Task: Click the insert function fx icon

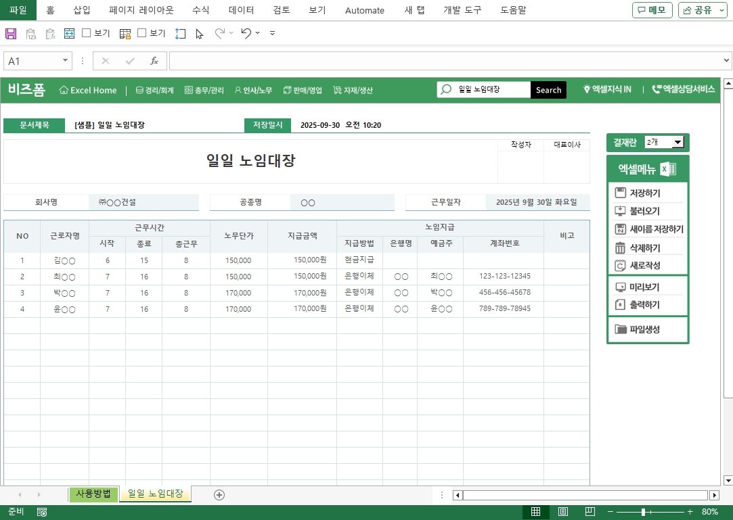Action: coord(154,61)
